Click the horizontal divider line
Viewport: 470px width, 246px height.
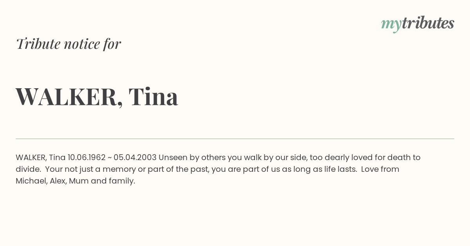tap(235, 139)
